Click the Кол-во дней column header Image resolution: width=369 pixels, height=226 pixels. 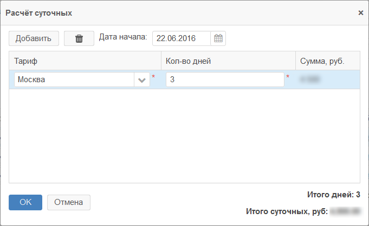click(228, 61)
